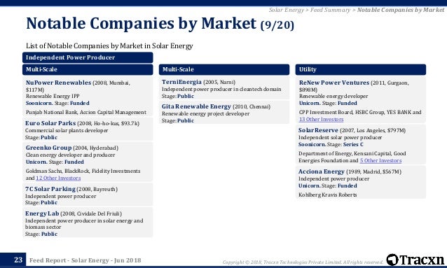Open the 5 Other Investors link
This screenshot has height=268, width=447.
tap(380, 161)
